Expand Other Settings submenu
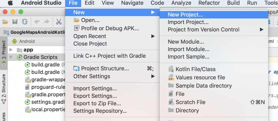 [x=112, y=76]
